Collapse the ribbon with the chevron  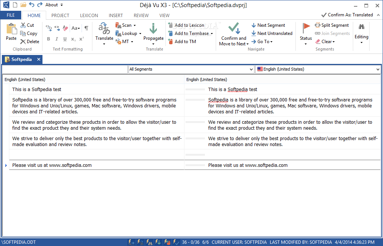click(x=379, y=15)
